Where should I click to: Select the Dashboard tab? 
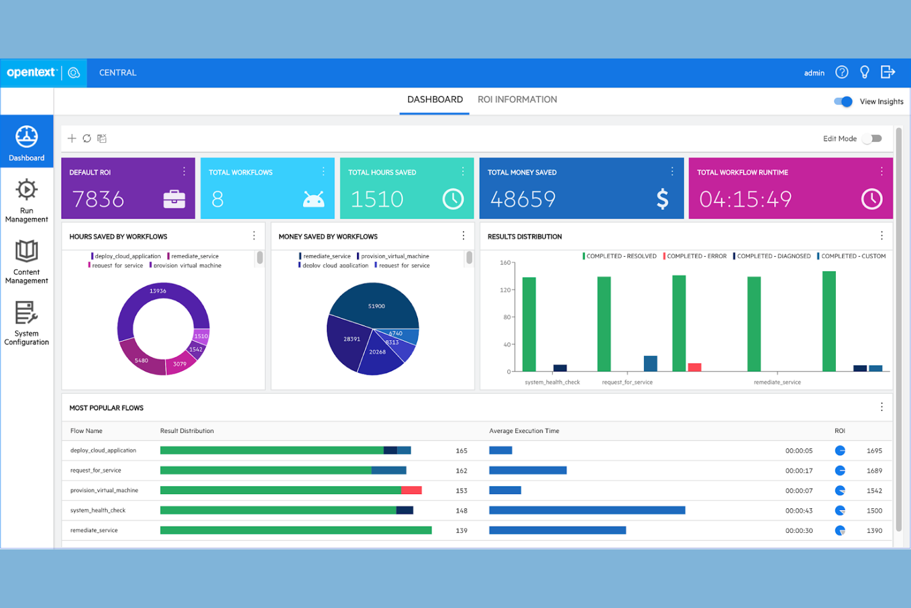point(434,99)
